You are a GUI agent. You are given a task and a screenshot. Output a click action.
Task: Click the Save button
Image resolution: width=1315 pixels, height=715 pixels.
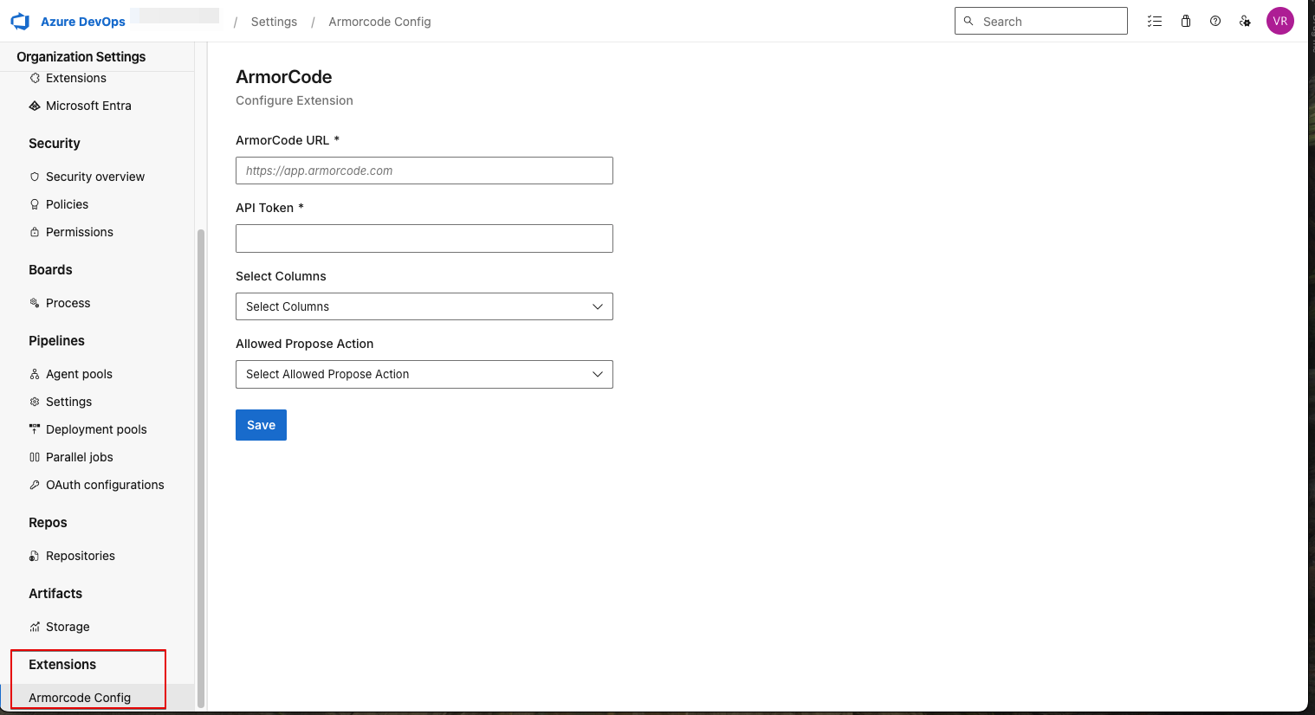(x=261, y=425)
